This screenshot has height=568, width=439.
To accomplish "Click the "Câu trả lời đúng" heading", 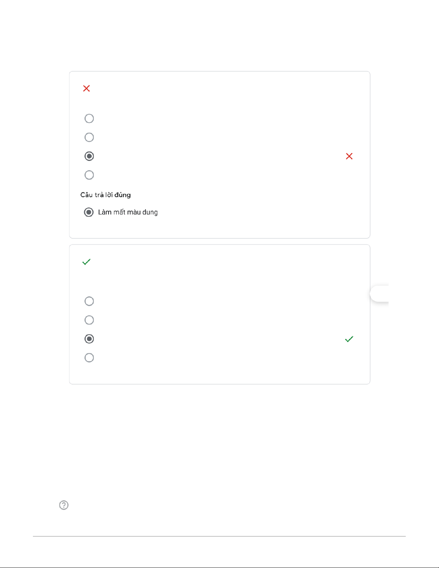I will point(105,195).
